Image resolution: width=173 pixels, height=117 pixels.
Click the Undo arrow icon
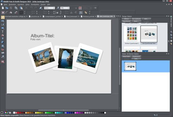pyautogui.click(x=32, y=8)
